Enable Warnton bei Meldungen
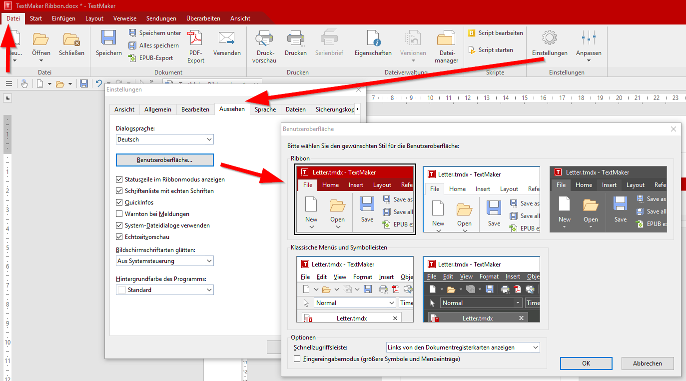686x381 pixels. [119, 213]
